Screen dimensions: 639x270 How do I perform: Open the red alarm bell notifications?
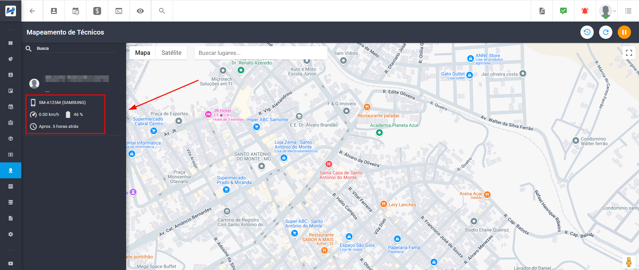[x=585, y=11]
